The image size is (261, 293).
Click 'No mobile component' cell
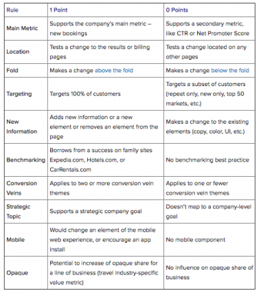(x=209, y=239)
